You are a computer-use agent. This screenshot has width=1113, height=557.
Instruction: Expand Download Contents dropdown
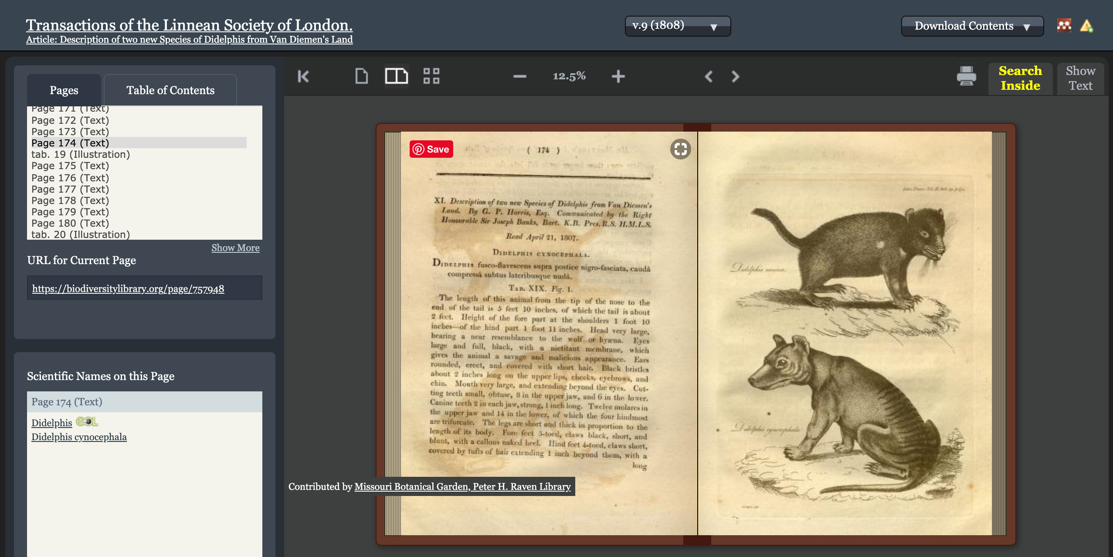972,26
